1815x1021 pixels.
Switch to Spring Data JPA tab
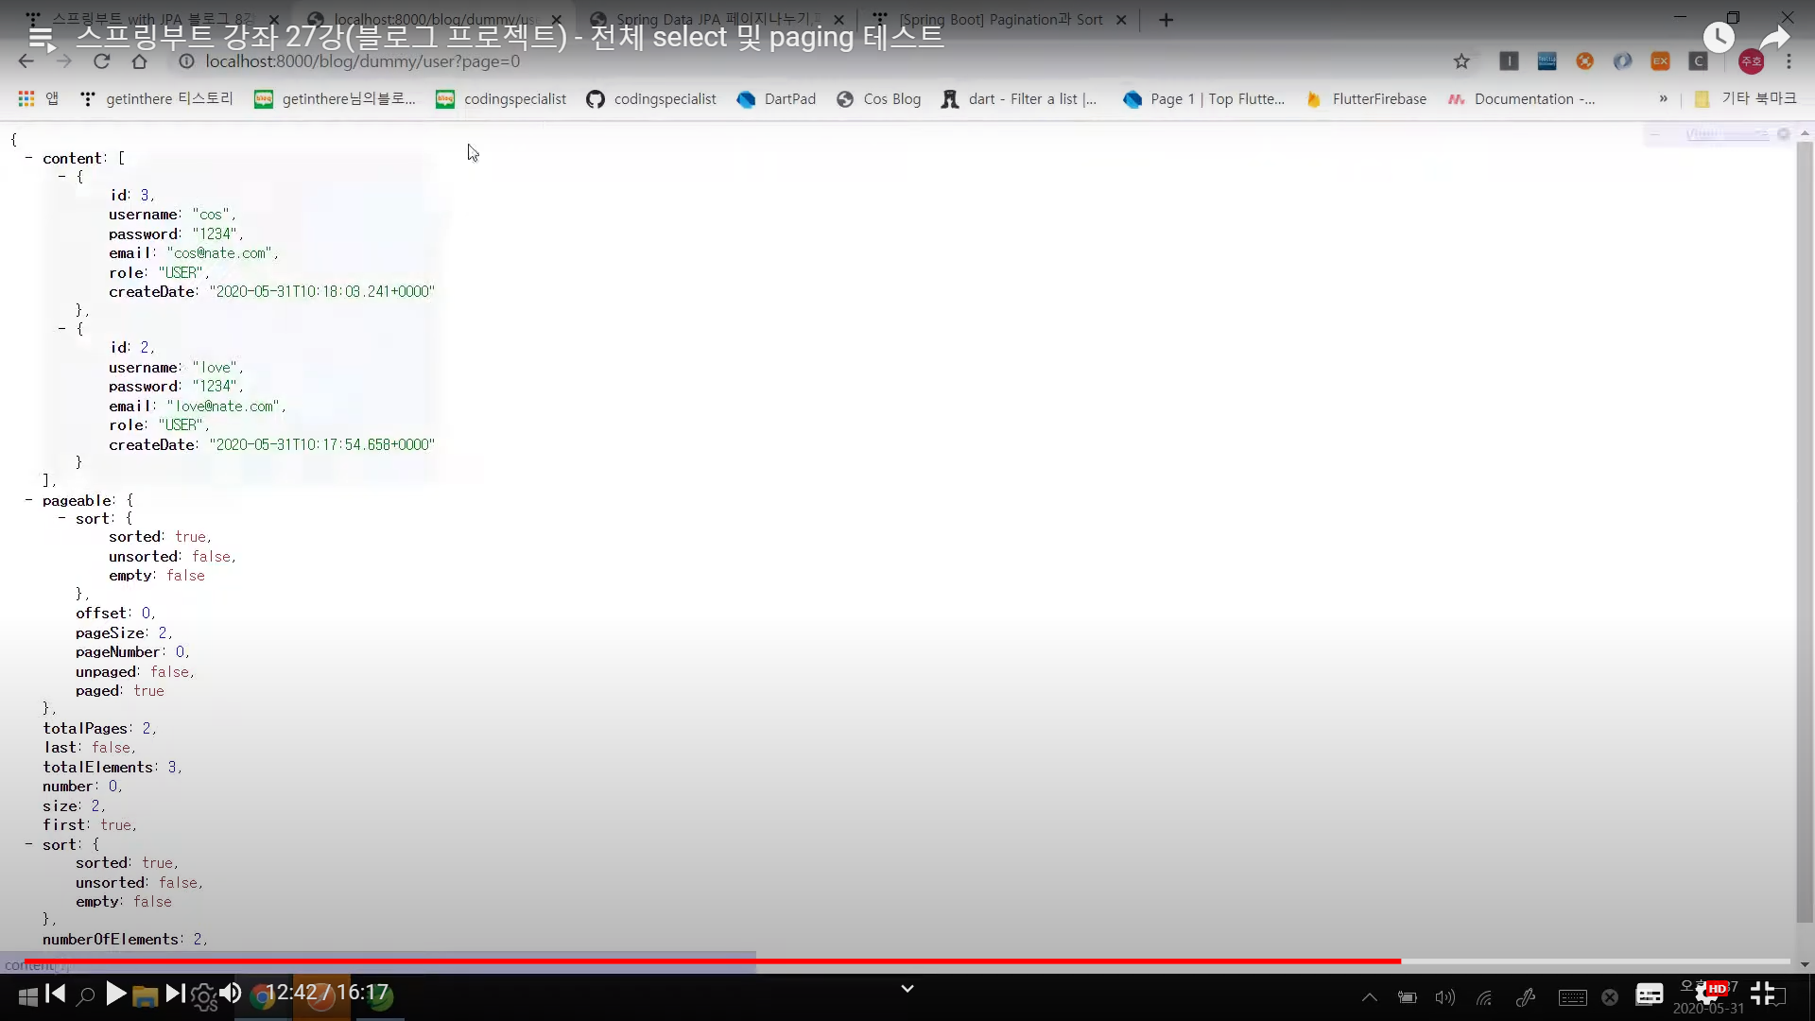pyautogui.click(x=717, y=20)
